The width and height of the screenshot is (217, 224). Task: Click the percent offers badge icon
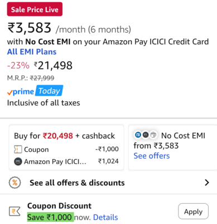pos(15,183)
